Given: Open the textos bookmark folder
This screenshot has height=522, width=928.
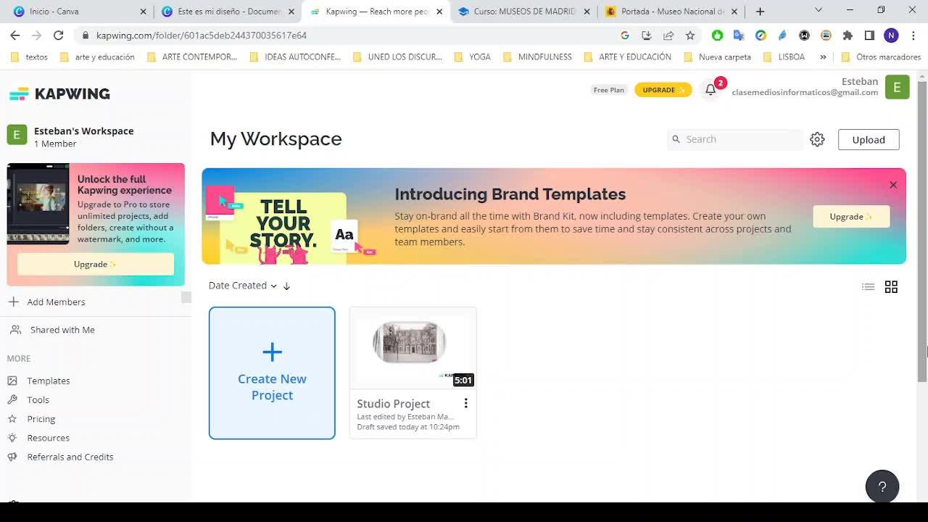Looking at the screenshot, I should [x=29, y=57].
